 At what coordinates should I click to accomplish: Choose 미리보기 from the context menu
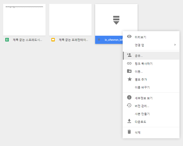[151, 37]
